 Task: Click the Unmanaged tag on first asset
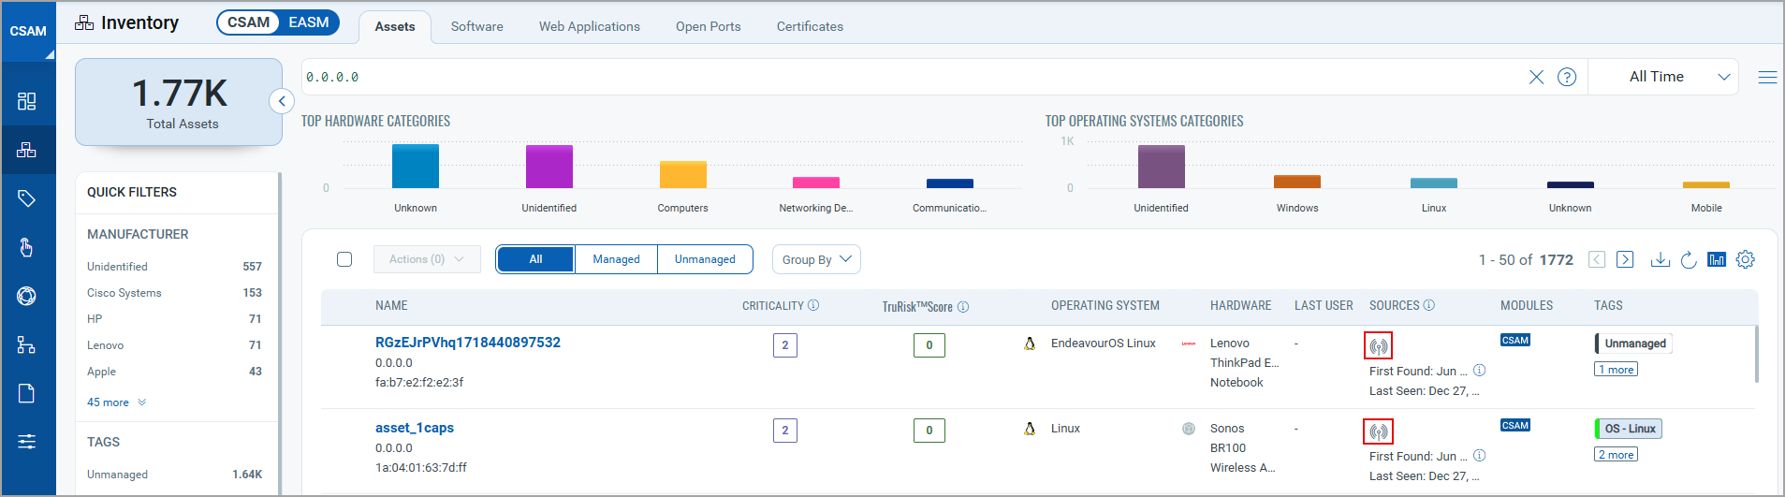click(1633, 344)
